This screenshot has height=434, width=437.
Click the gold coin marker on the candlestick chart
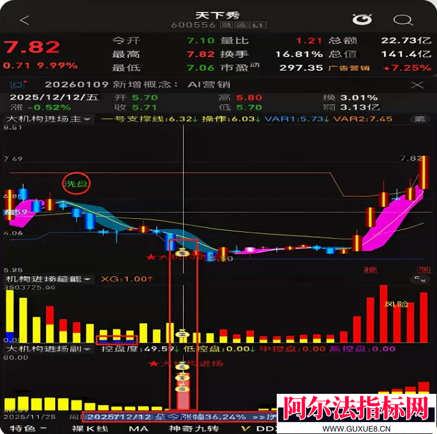(182, 253)
